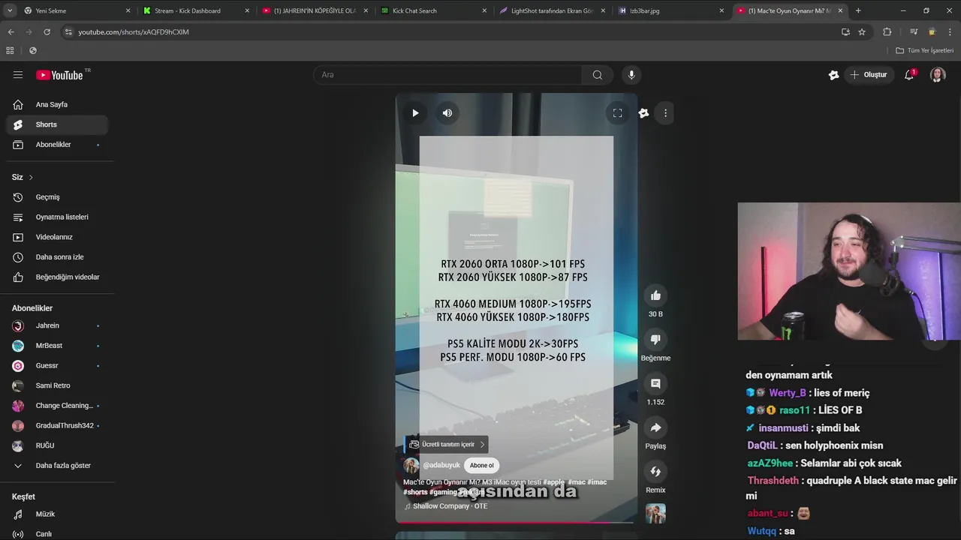The image size is (961, 540).
Task: Open the Sami Retro subscription channel
Action: [x=57, y=385]
